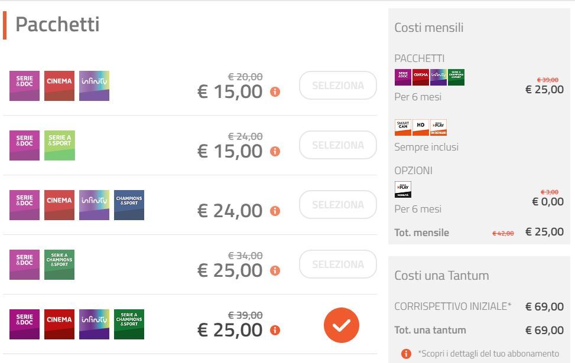Choose Seleziona for Serie A Champions €25,00 package
Screen dimensions: 575x363
[338, 264]
